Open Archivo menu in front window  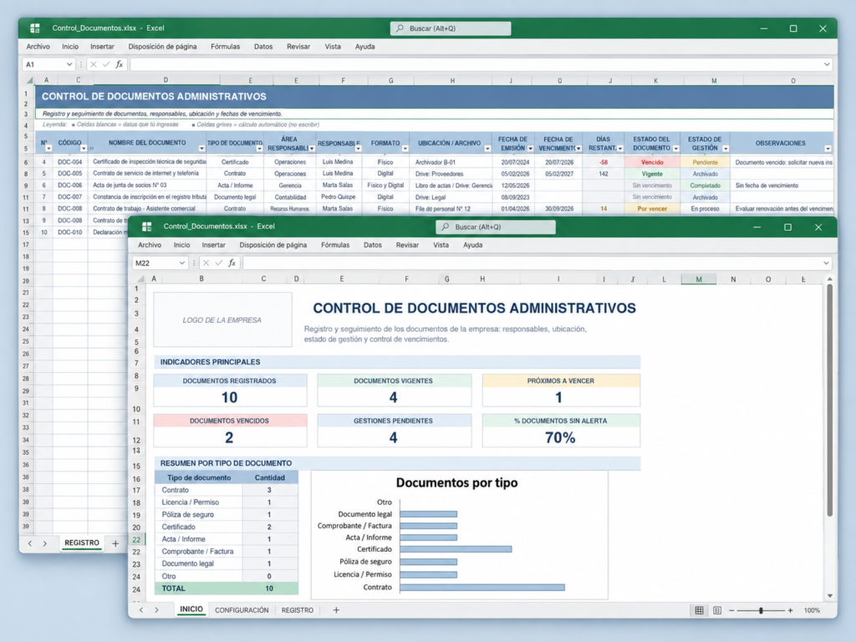150,245
